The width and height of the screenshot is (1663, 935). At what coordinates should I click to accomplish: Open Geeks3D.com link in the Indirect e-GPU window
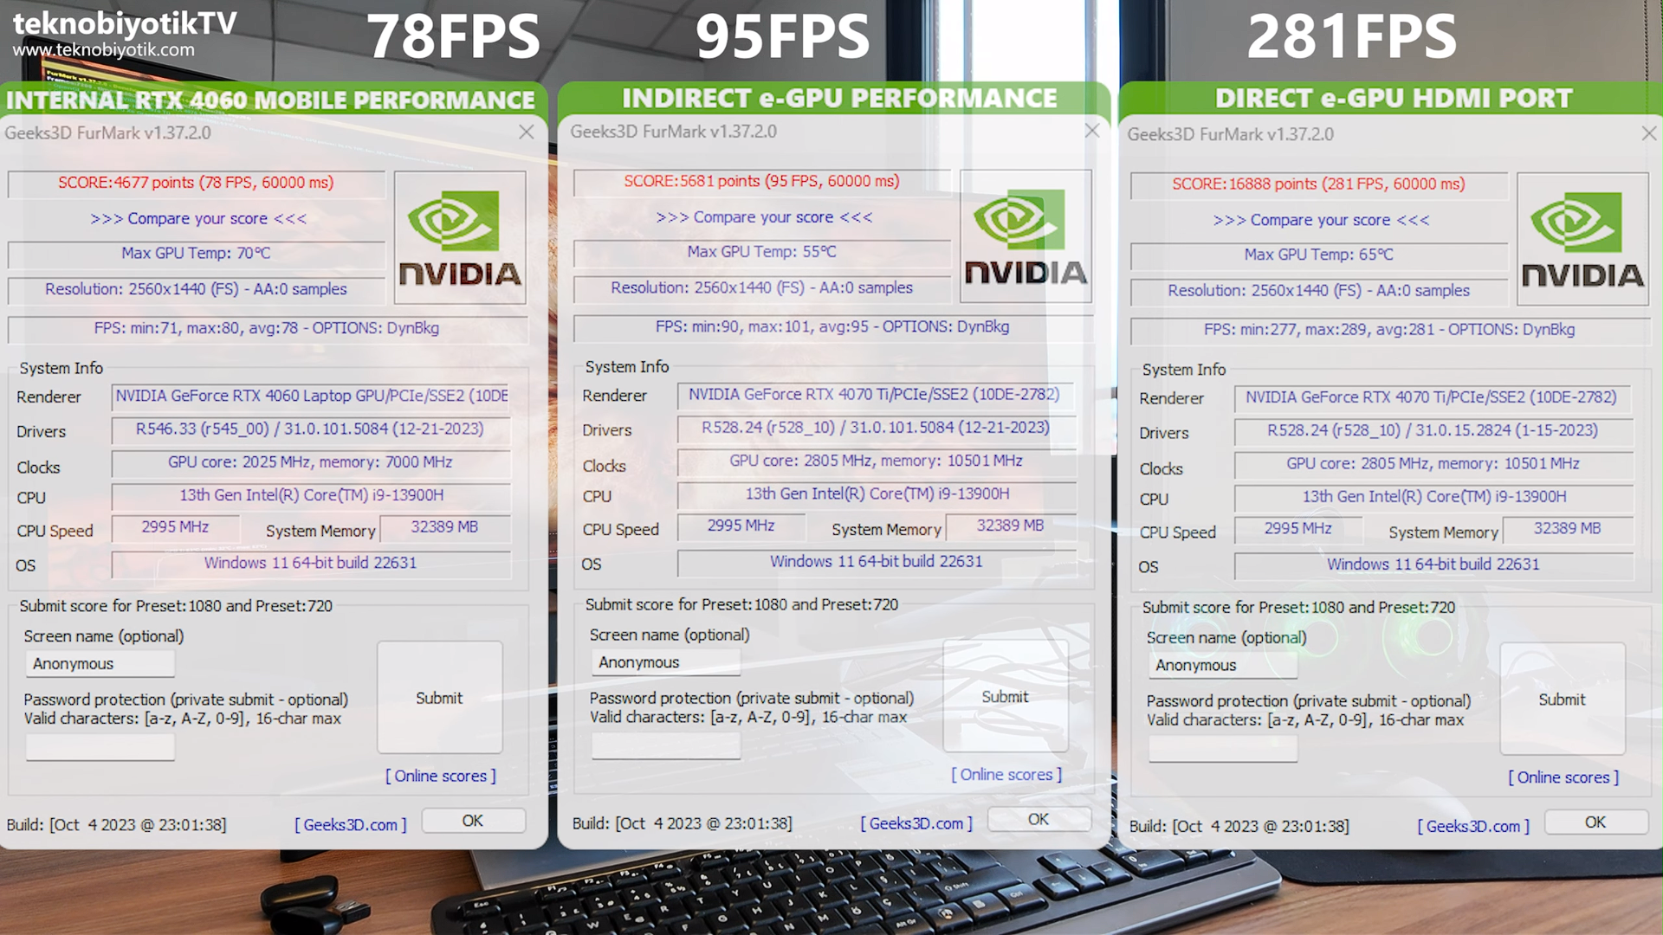click(x=916, y=822)
